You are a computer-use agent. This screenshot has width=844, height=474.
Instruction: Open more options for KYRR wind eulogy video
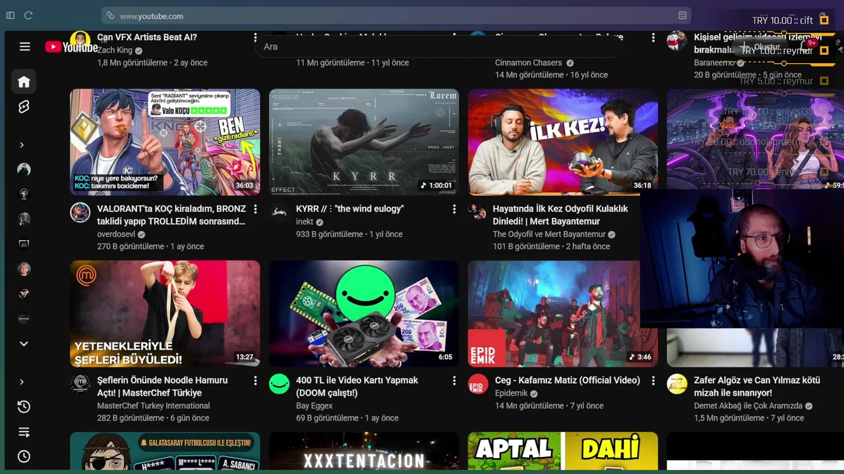(x=454, y=209)
